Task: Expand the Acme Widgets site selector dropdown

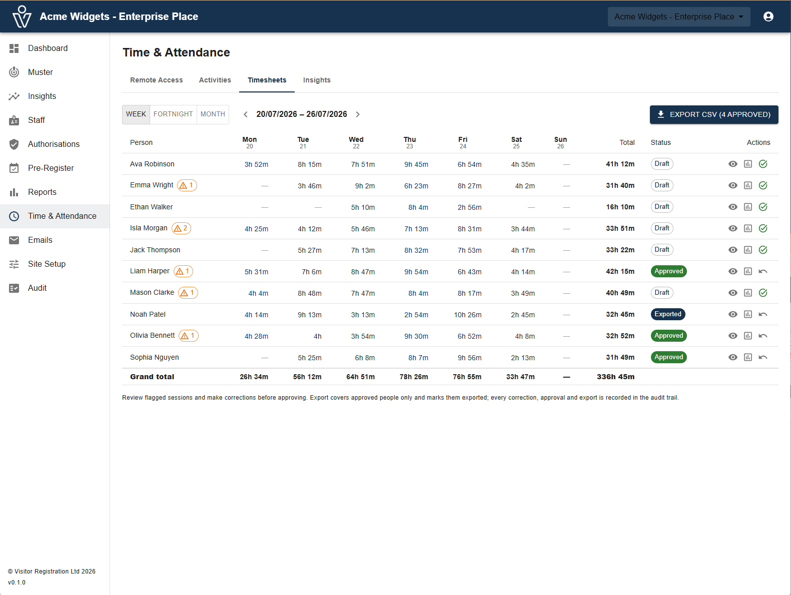Action: (x=679, y=16)
